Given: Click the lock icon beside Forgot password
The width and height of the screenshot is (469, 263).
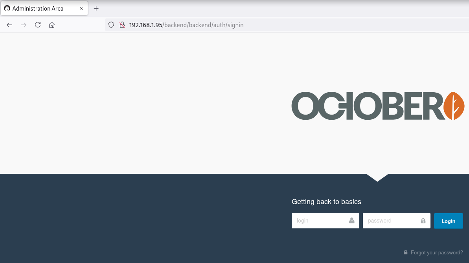Looking at the screenshot, I should 405,252.
